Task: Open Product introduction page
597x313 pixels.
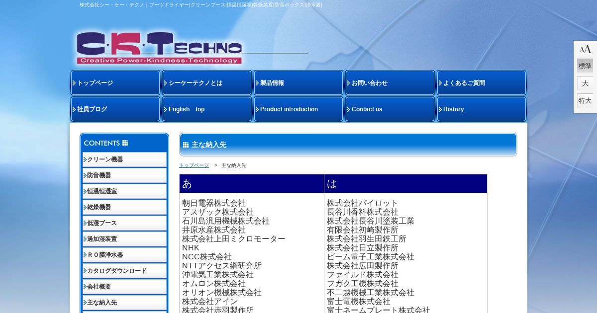Action: [x=298, y=109]
